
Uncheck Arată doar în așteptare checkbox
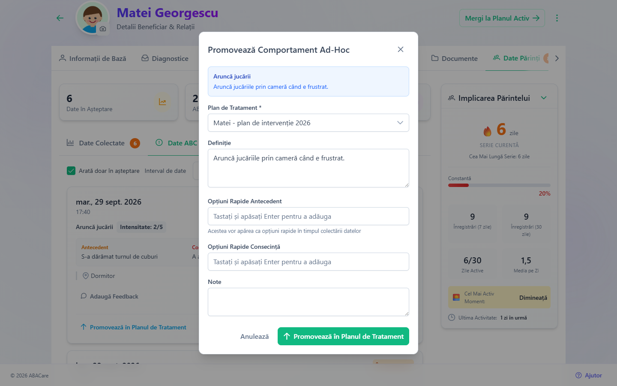click(x=71, y=171)
